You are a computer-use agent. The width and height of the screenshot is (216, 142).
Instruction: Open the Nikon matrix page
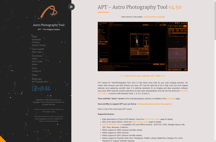click(37, 52)
